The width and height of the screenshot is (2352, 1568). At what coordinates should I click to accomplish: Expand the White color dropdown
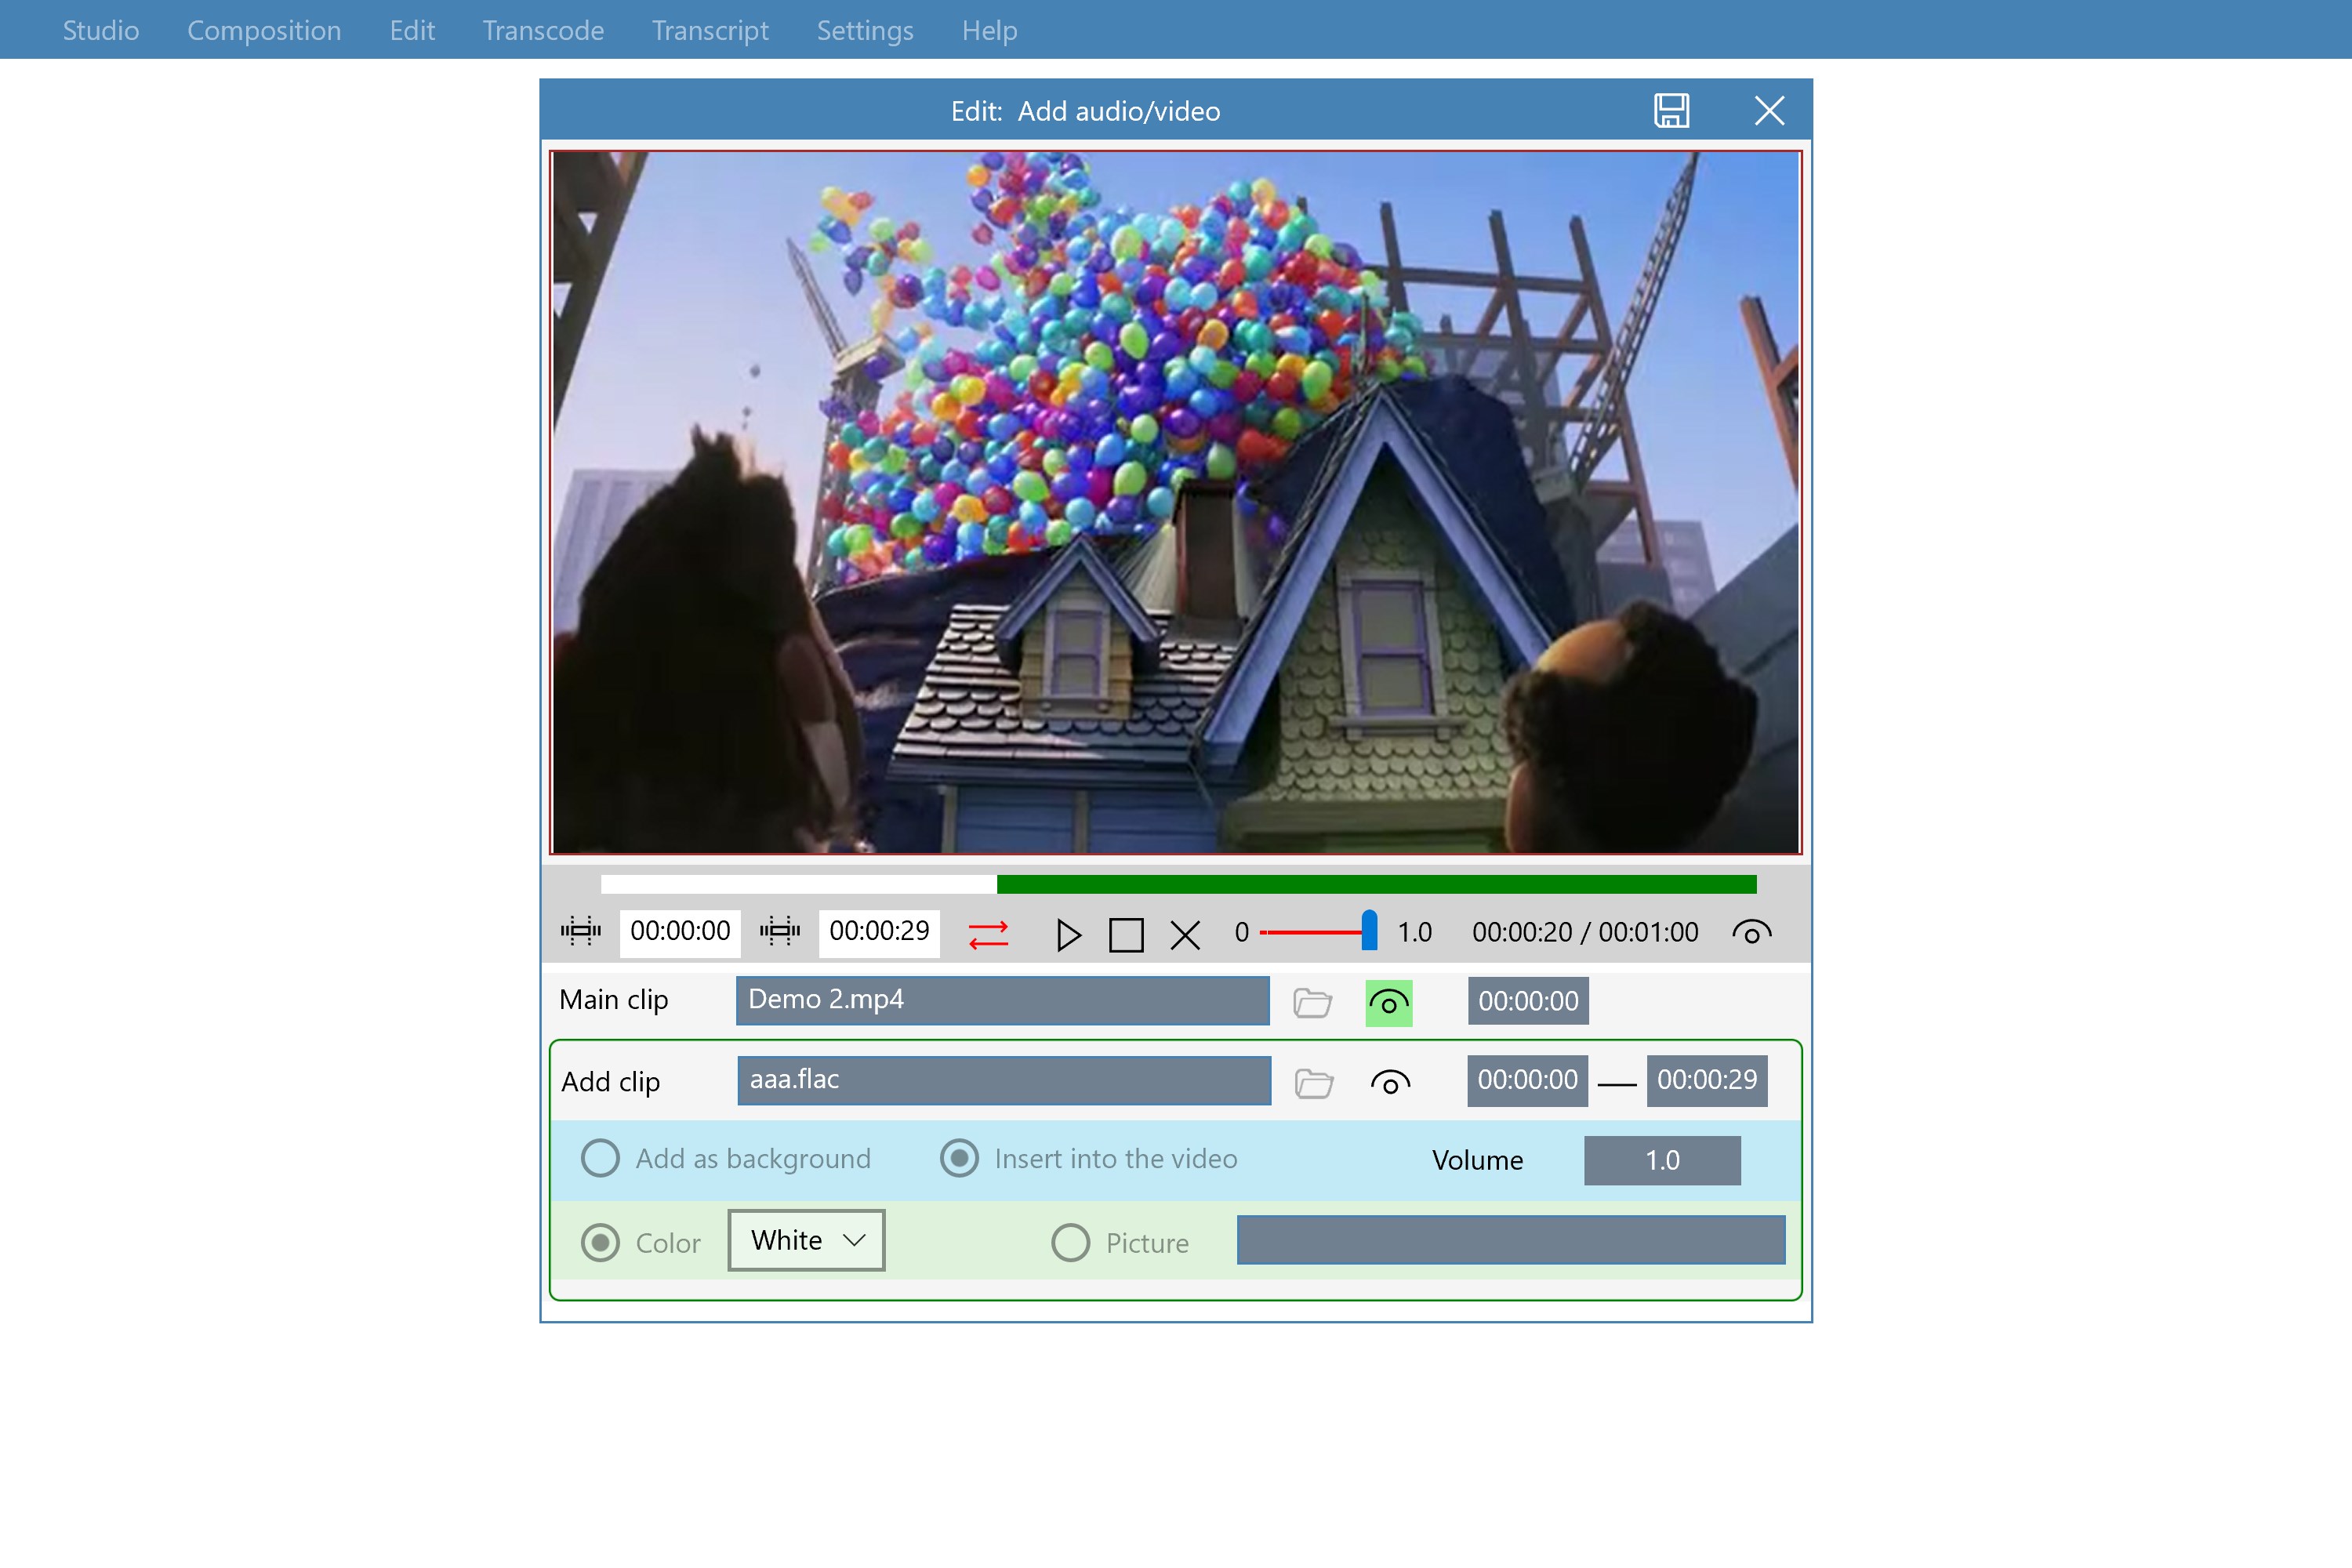pyautogui.click(x=806, y=1241)
